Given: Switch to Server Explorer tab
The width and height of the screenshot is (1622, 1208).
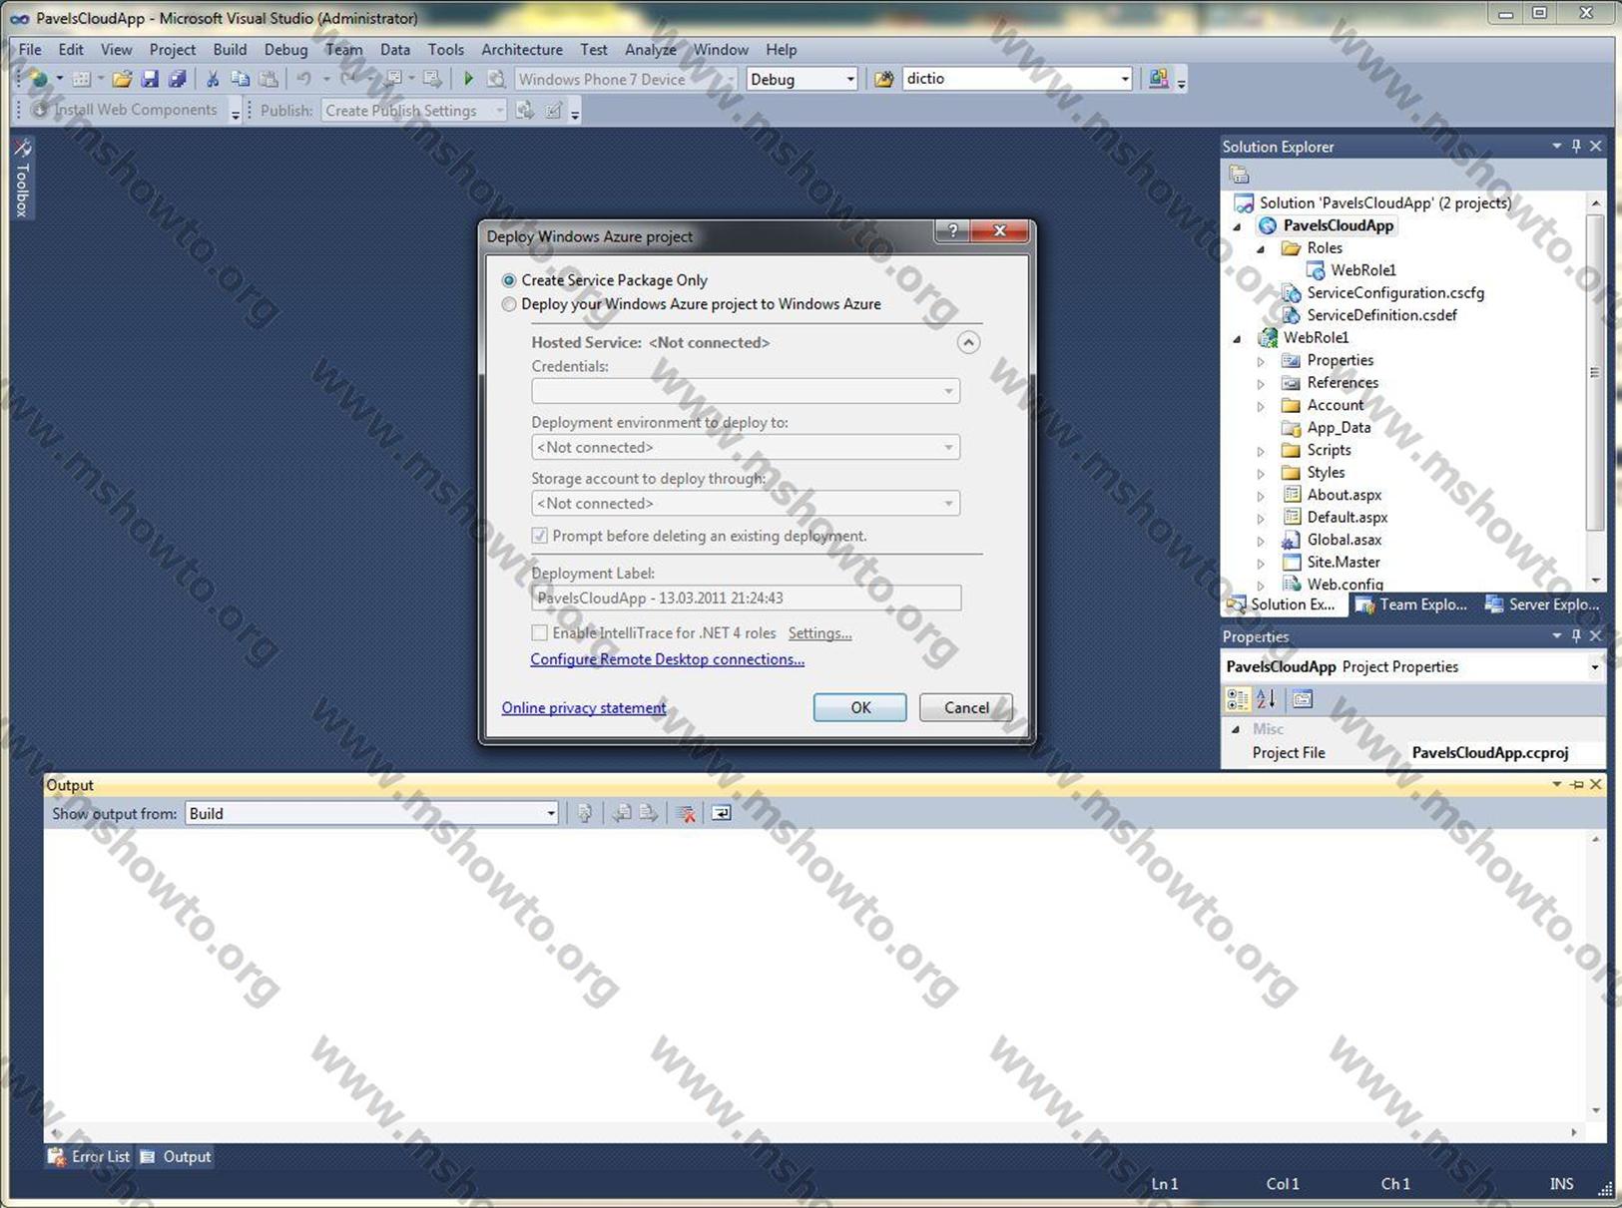Looking at the screenshot, I should pos(1542,604).
